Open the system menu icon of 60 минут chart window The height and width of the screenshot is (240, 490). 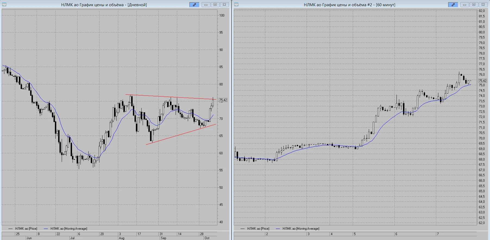pos(236,5)
